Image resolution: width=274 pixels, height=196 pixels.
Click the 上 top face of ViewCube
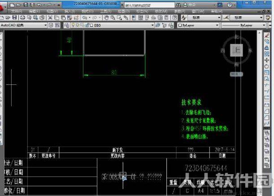click(x=236, y=50)
